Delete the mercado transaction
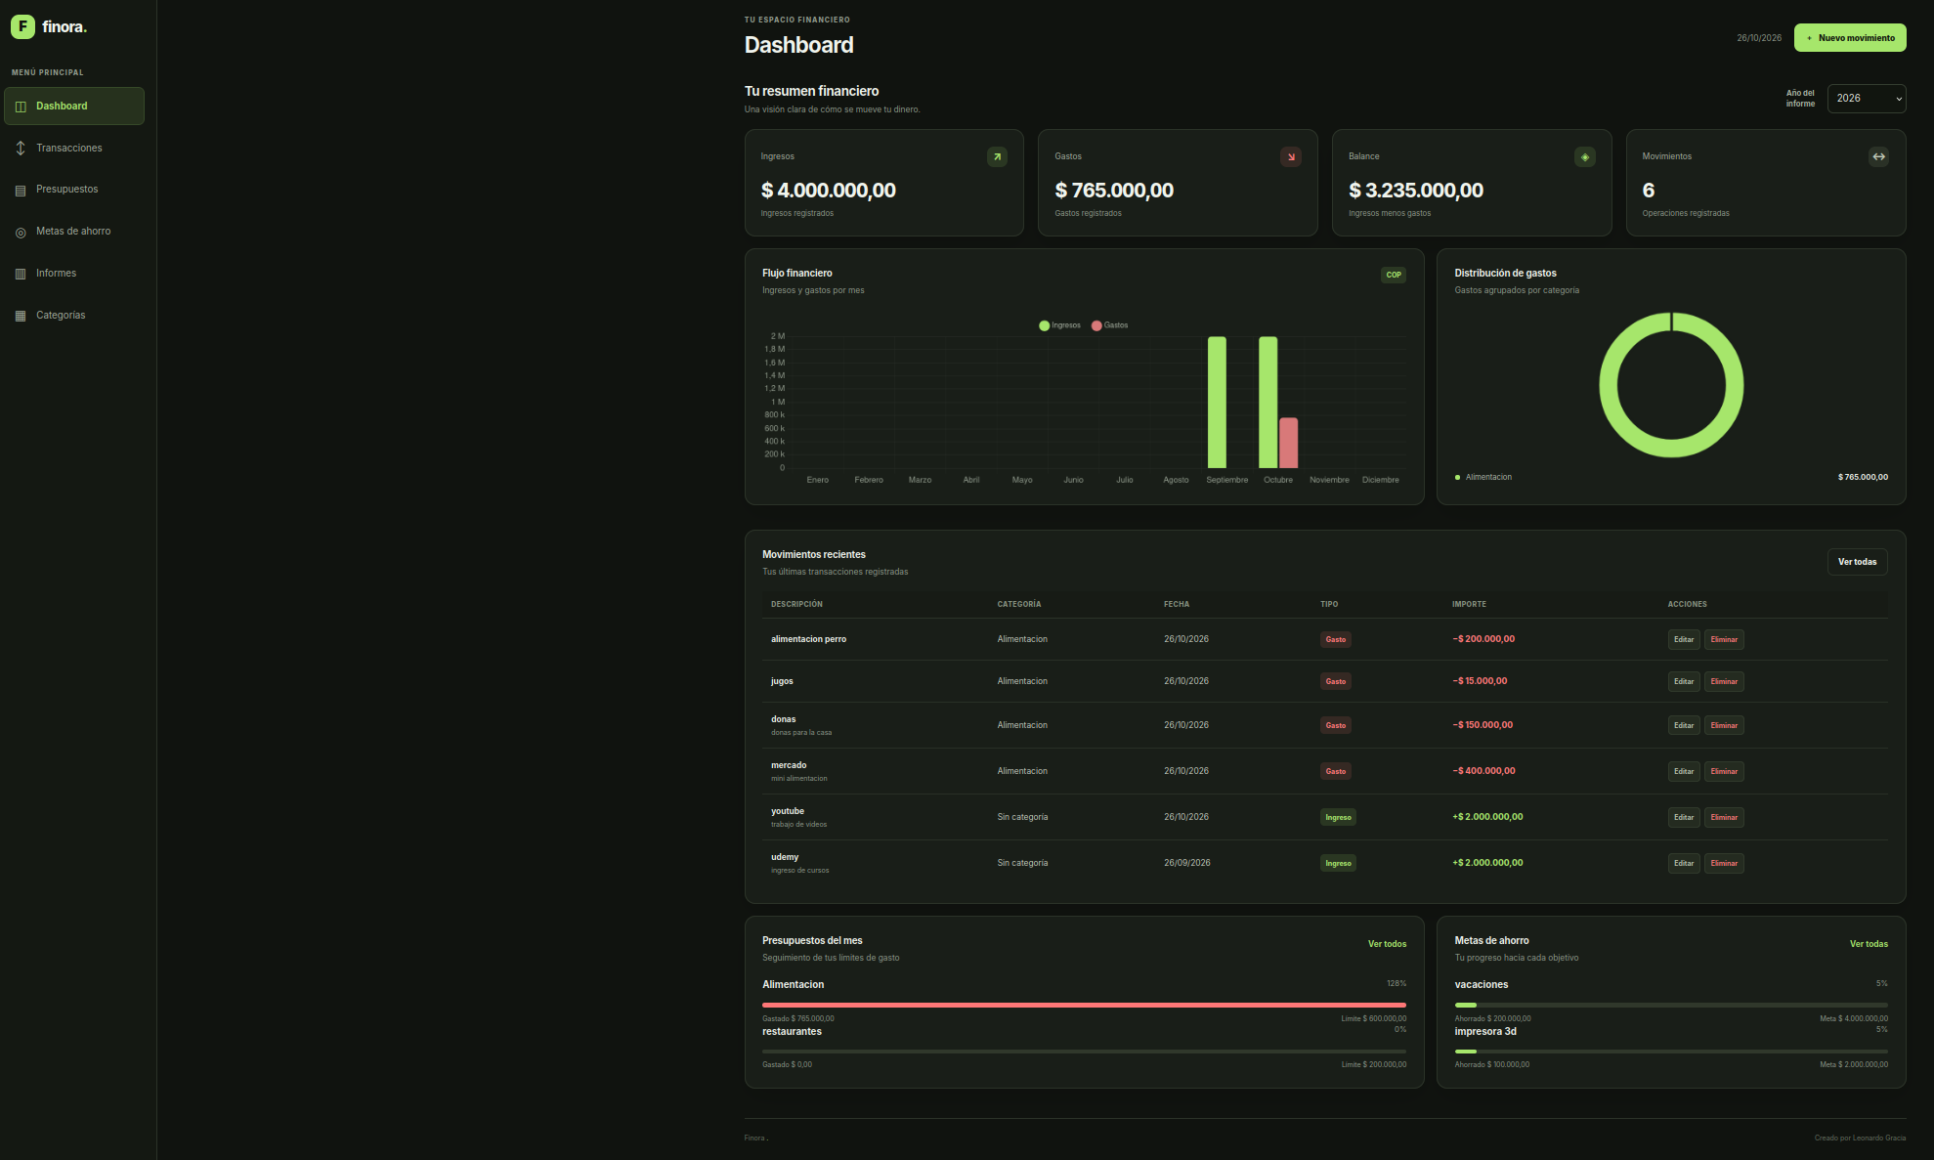 [1724, 772]
